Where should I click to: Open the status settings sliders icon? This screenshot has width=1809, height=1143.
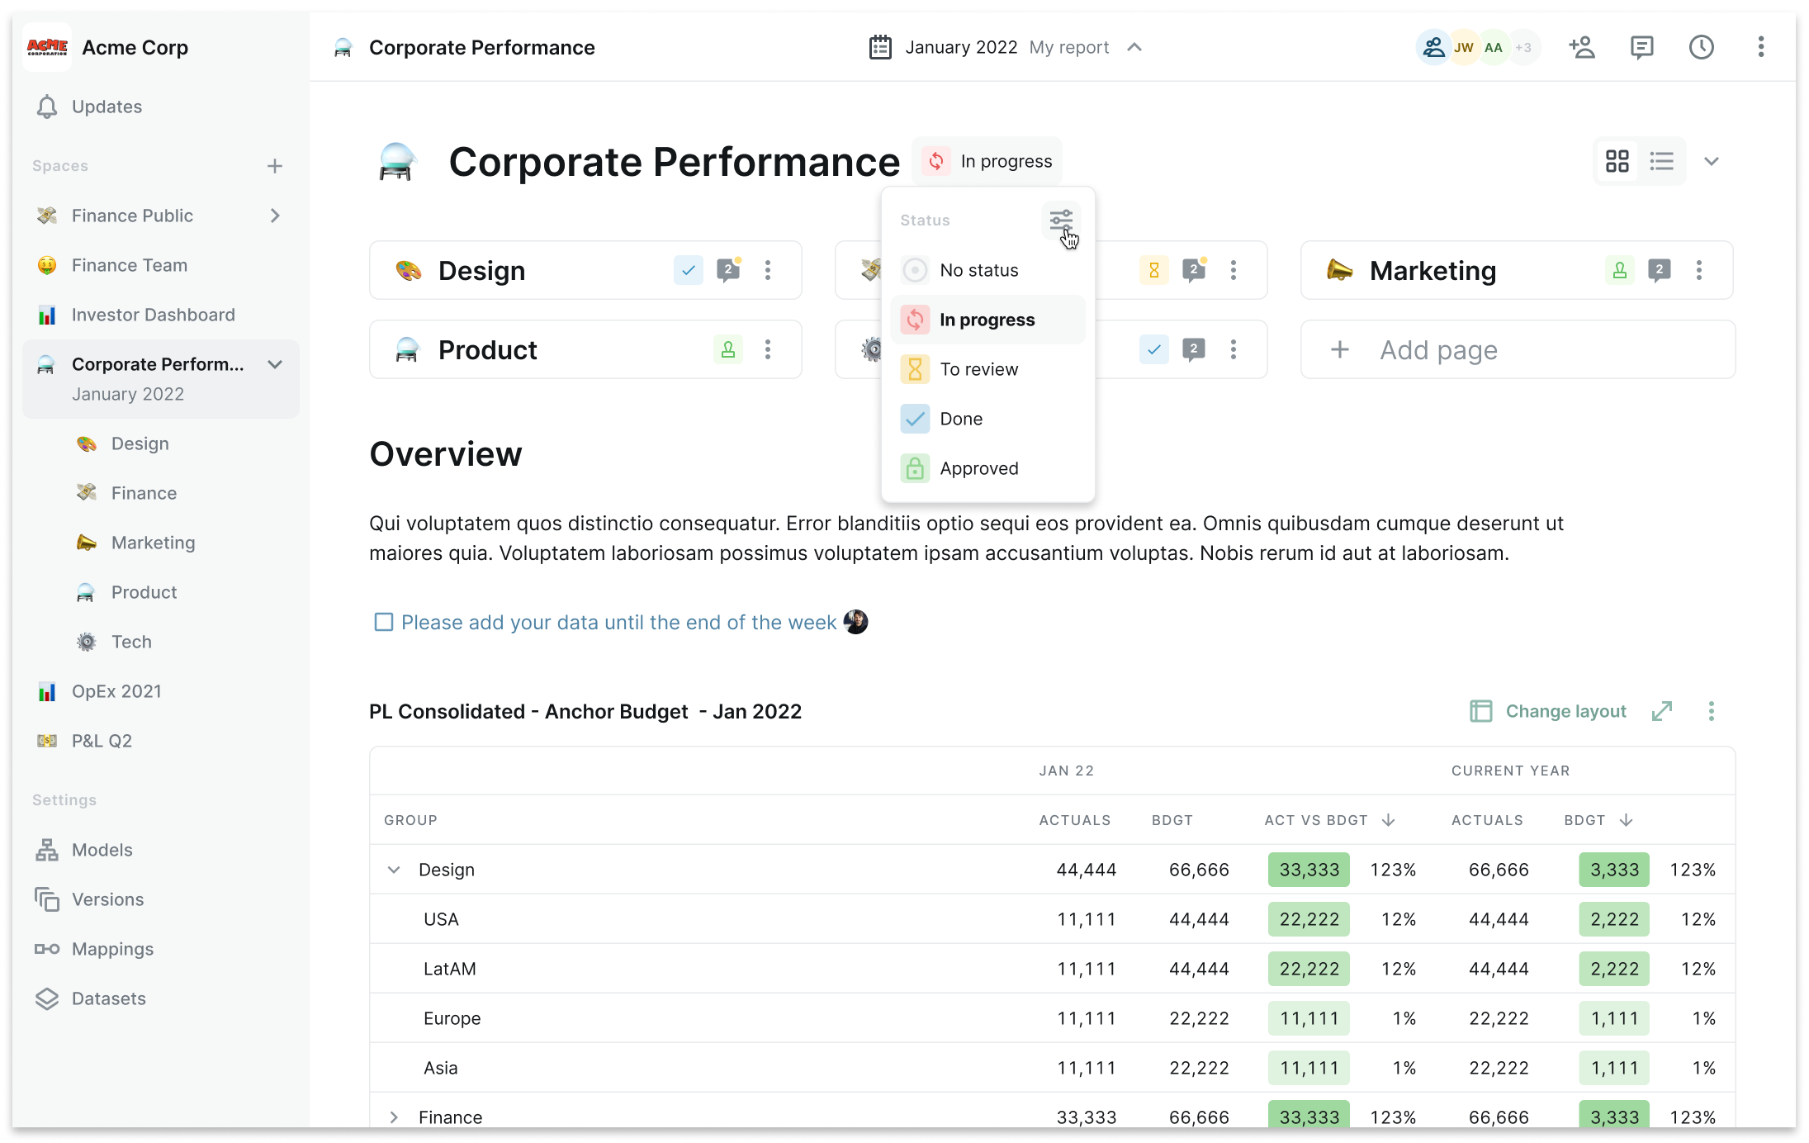[1060, 221]
